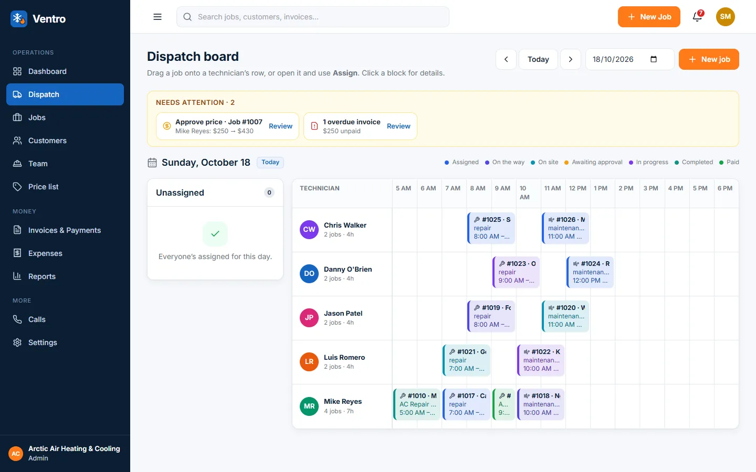Go to previous day arrow
Image resolution: width=756 pixels, height=472 pixels.
[x=506, y=59]
